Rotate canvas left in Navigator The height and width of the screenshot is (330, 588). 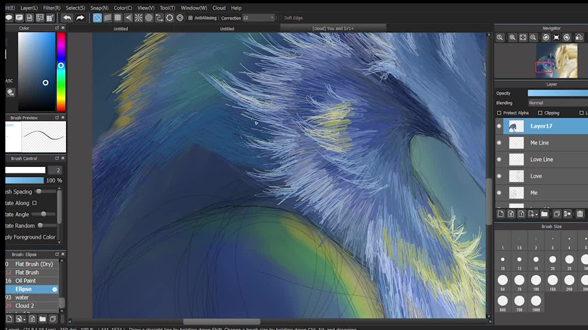[546, 38]
